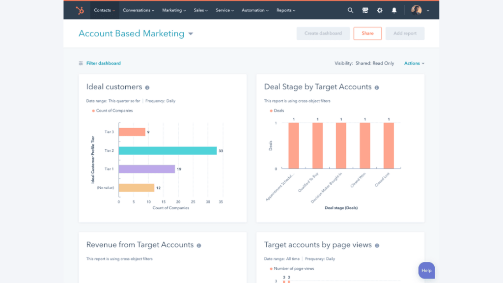This screenshot has height=283, width=503.
Task: Click the filter dashboard icon
Action: click(x=80, y=63)
